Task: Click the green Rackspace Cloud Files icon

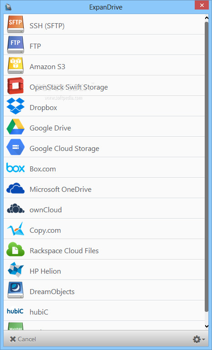Action: [15, 249]
